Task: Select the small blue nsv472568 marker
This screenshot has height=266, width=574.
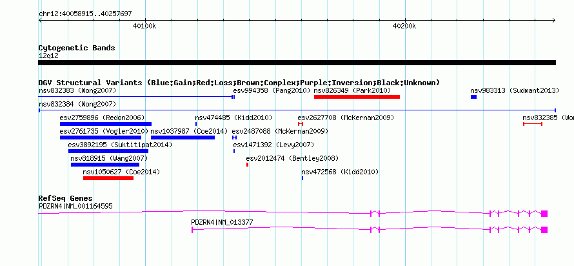Action: point(302,178)
